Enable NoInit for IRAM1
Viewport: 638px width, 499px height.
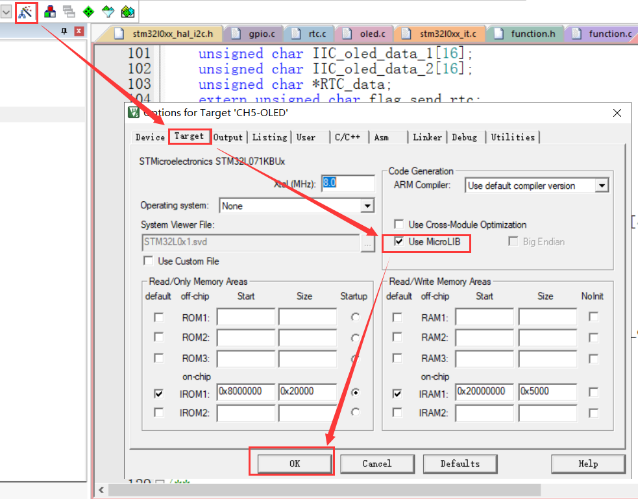pos(594,393)
